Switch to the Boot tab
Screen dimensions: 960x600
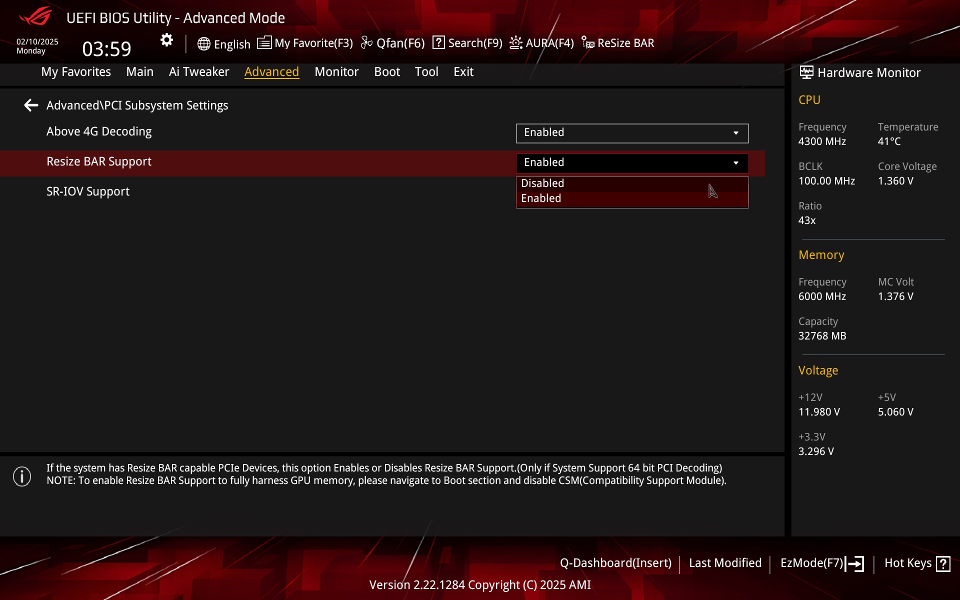click(x=386, y=72)
